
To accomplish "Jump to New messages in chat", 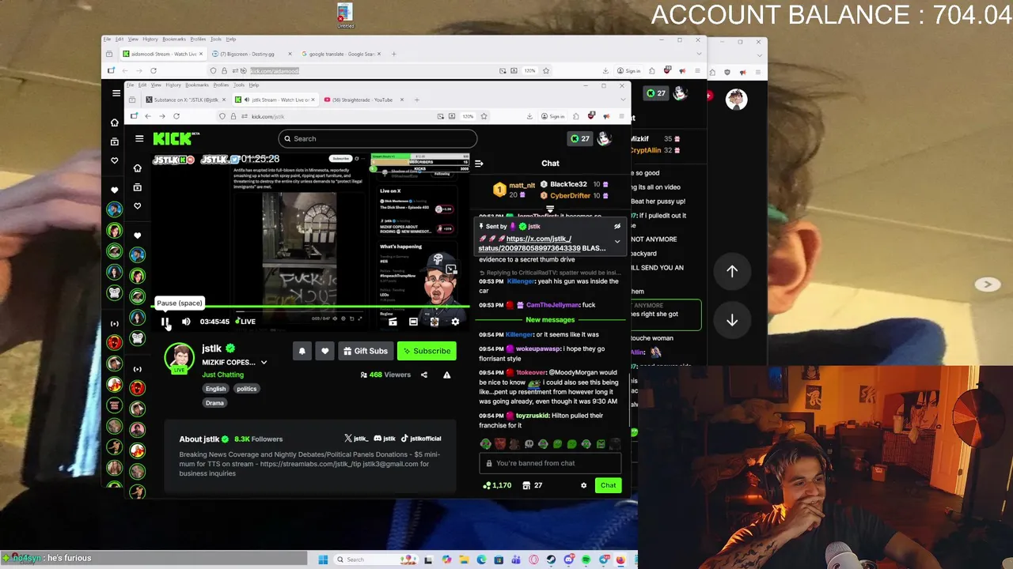I will point(550,320).
